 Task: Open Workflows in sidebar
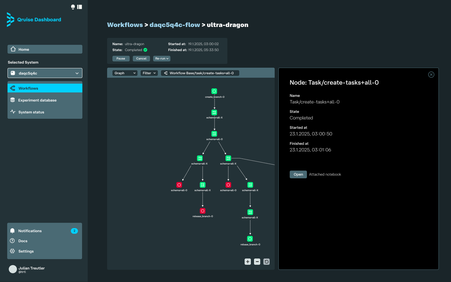[x=45, y=88]
